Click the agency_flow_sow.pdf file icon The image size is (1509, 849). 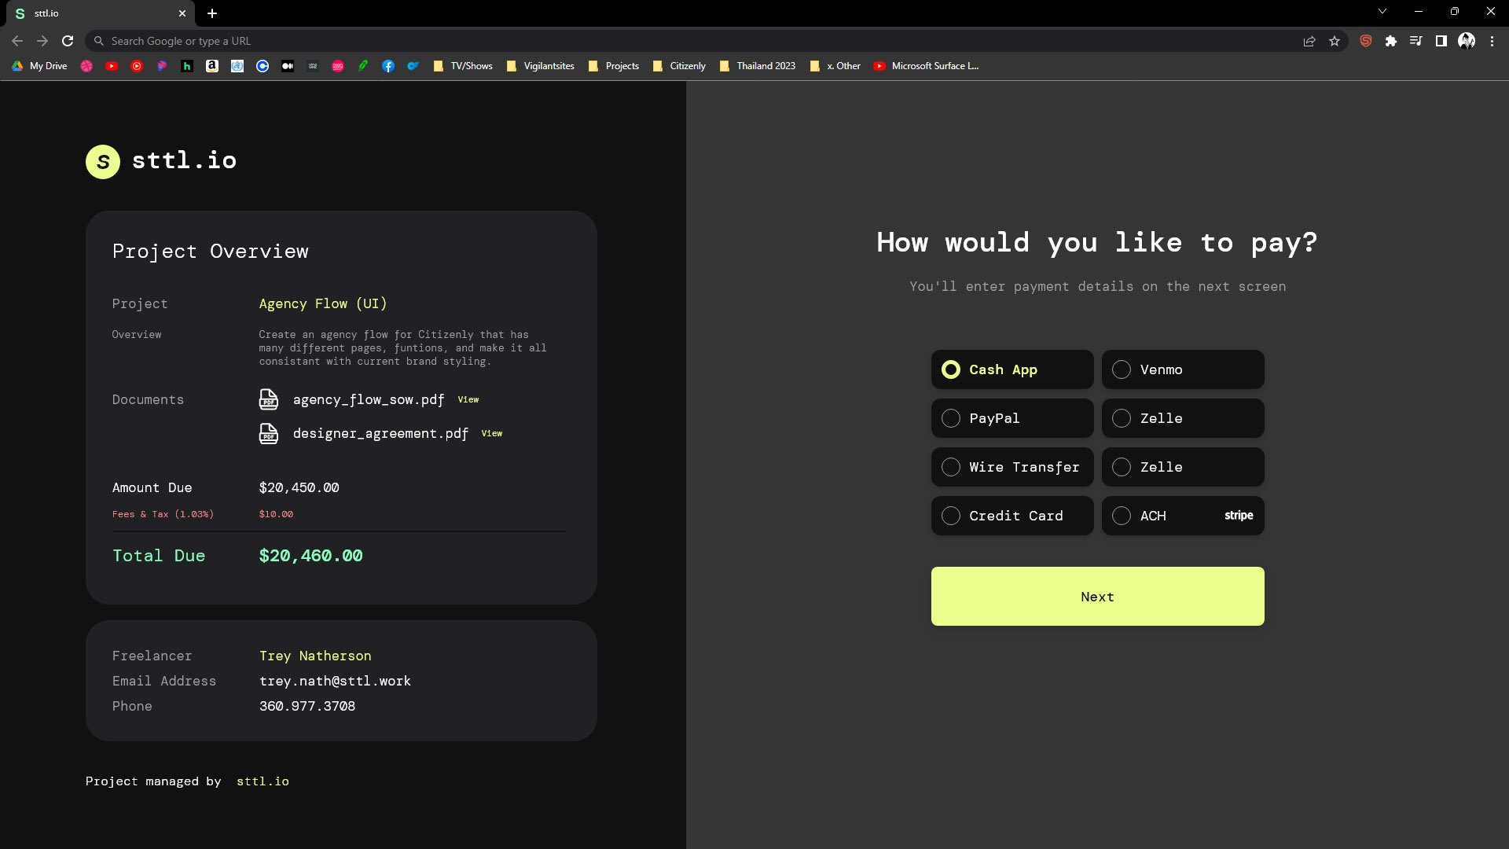pyautogui.click(x=268, y=399)
